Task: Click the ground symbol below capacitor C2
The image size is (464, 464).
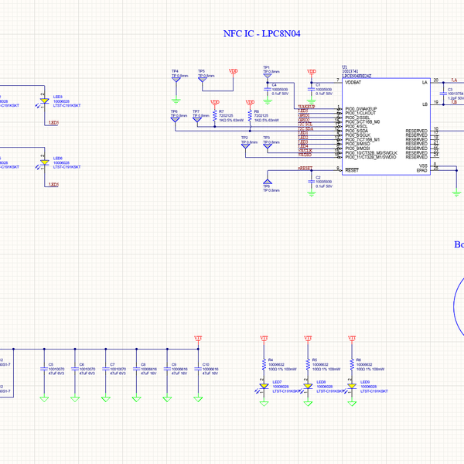Action: 312,194
